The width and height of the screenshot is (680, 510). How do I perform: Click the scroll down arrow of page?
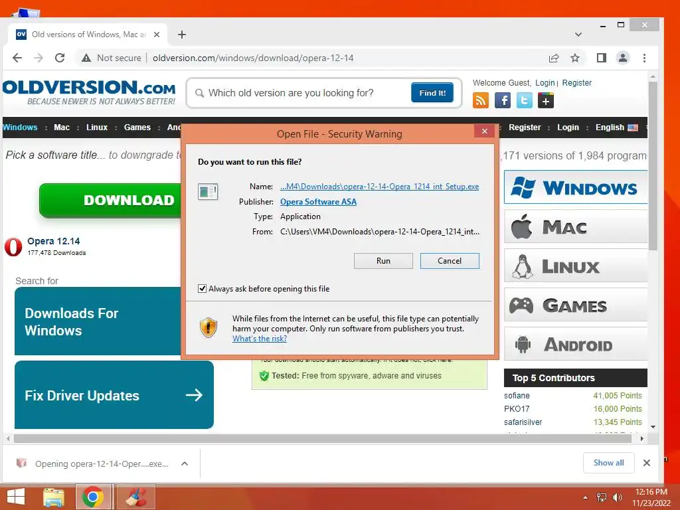pyautogui.click(x=653, y=427)
